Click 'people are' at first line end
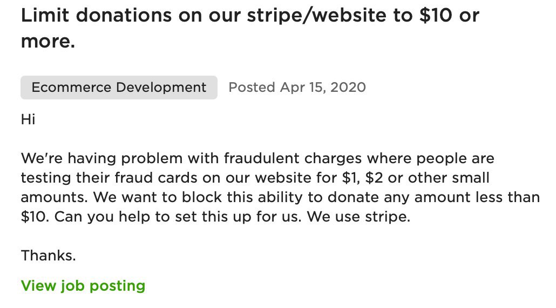556x308 pixels. 455,158
